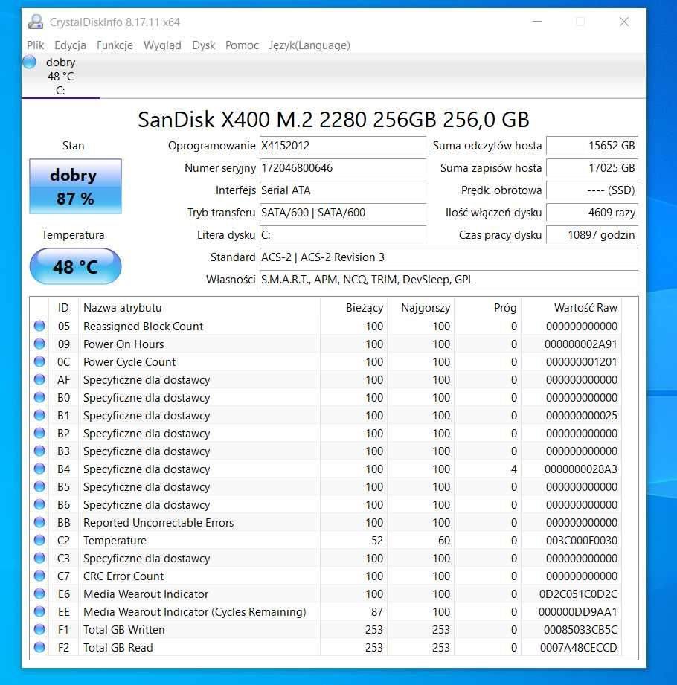Click the status orb for Power Cycle Count

(39, 361)
